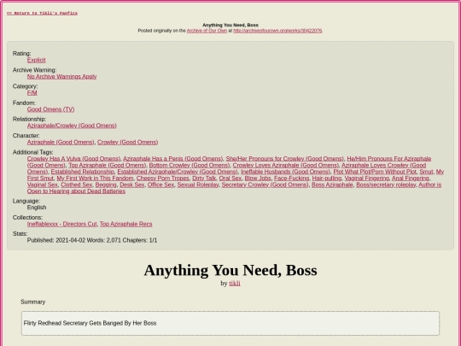Open the Boss/secretary roleplay tag
Viewport: 461px width, 346px height.
pos(386,185)
